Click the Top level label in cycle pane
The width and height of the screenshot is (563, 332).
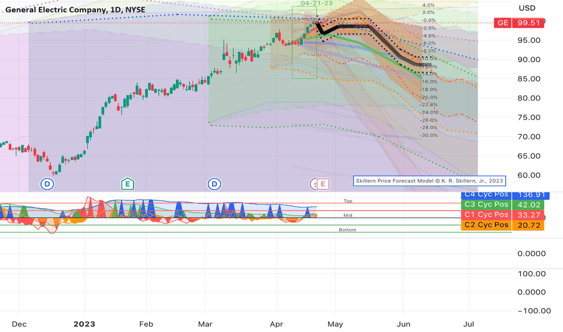[348, 201]
